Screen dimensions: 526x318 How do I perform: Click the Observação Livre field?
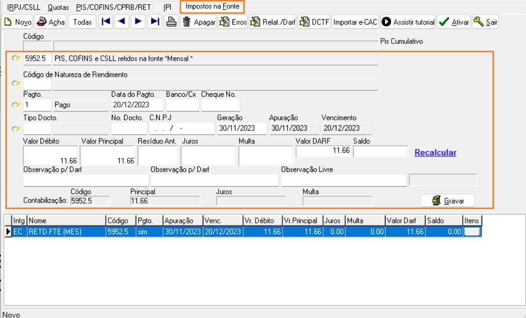pos(344,180)
